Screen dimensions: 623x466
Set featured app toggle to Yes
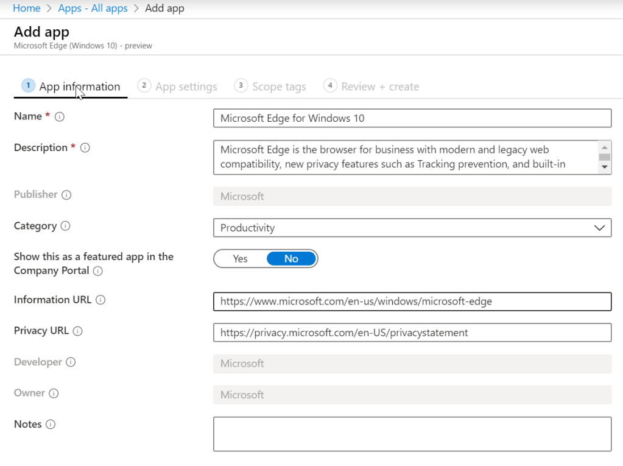[241, 259]
